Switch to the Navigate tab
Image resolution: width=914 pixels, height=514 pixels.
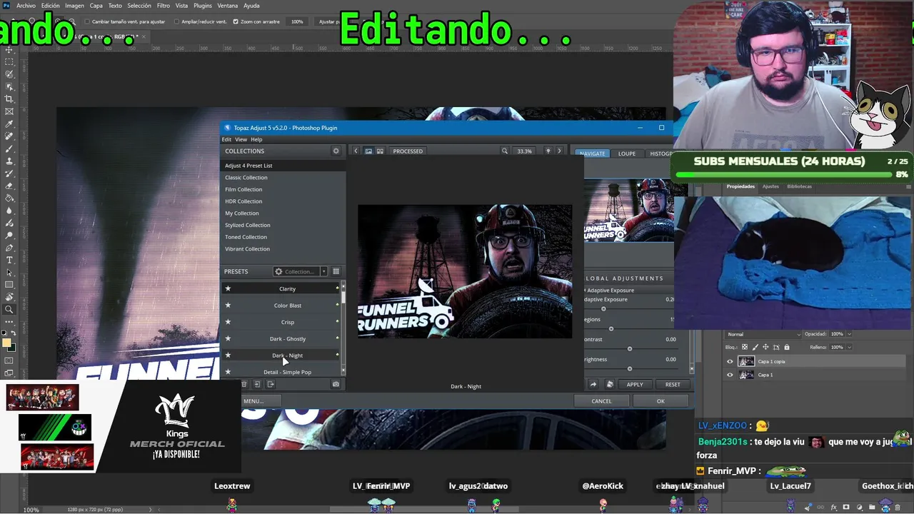(592, 153)
